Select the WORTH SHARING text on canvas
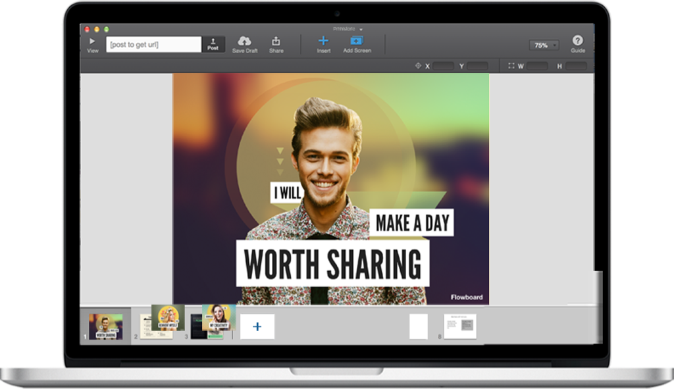The width and height of the screenshot is (674, 389). pos(332,263)
